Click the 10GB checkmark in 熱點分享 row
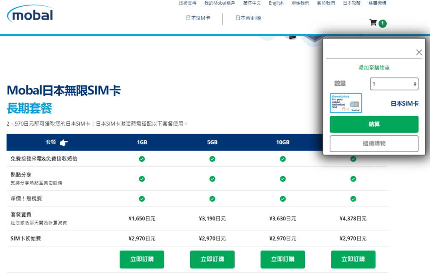430x277 pixels. click(283, 179)
